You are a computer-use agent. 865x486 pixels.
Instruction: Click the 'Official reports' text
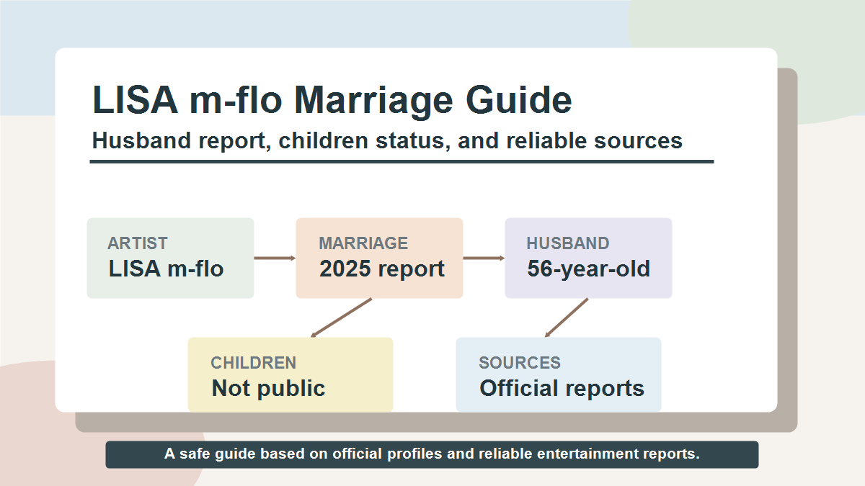(562, 389)
